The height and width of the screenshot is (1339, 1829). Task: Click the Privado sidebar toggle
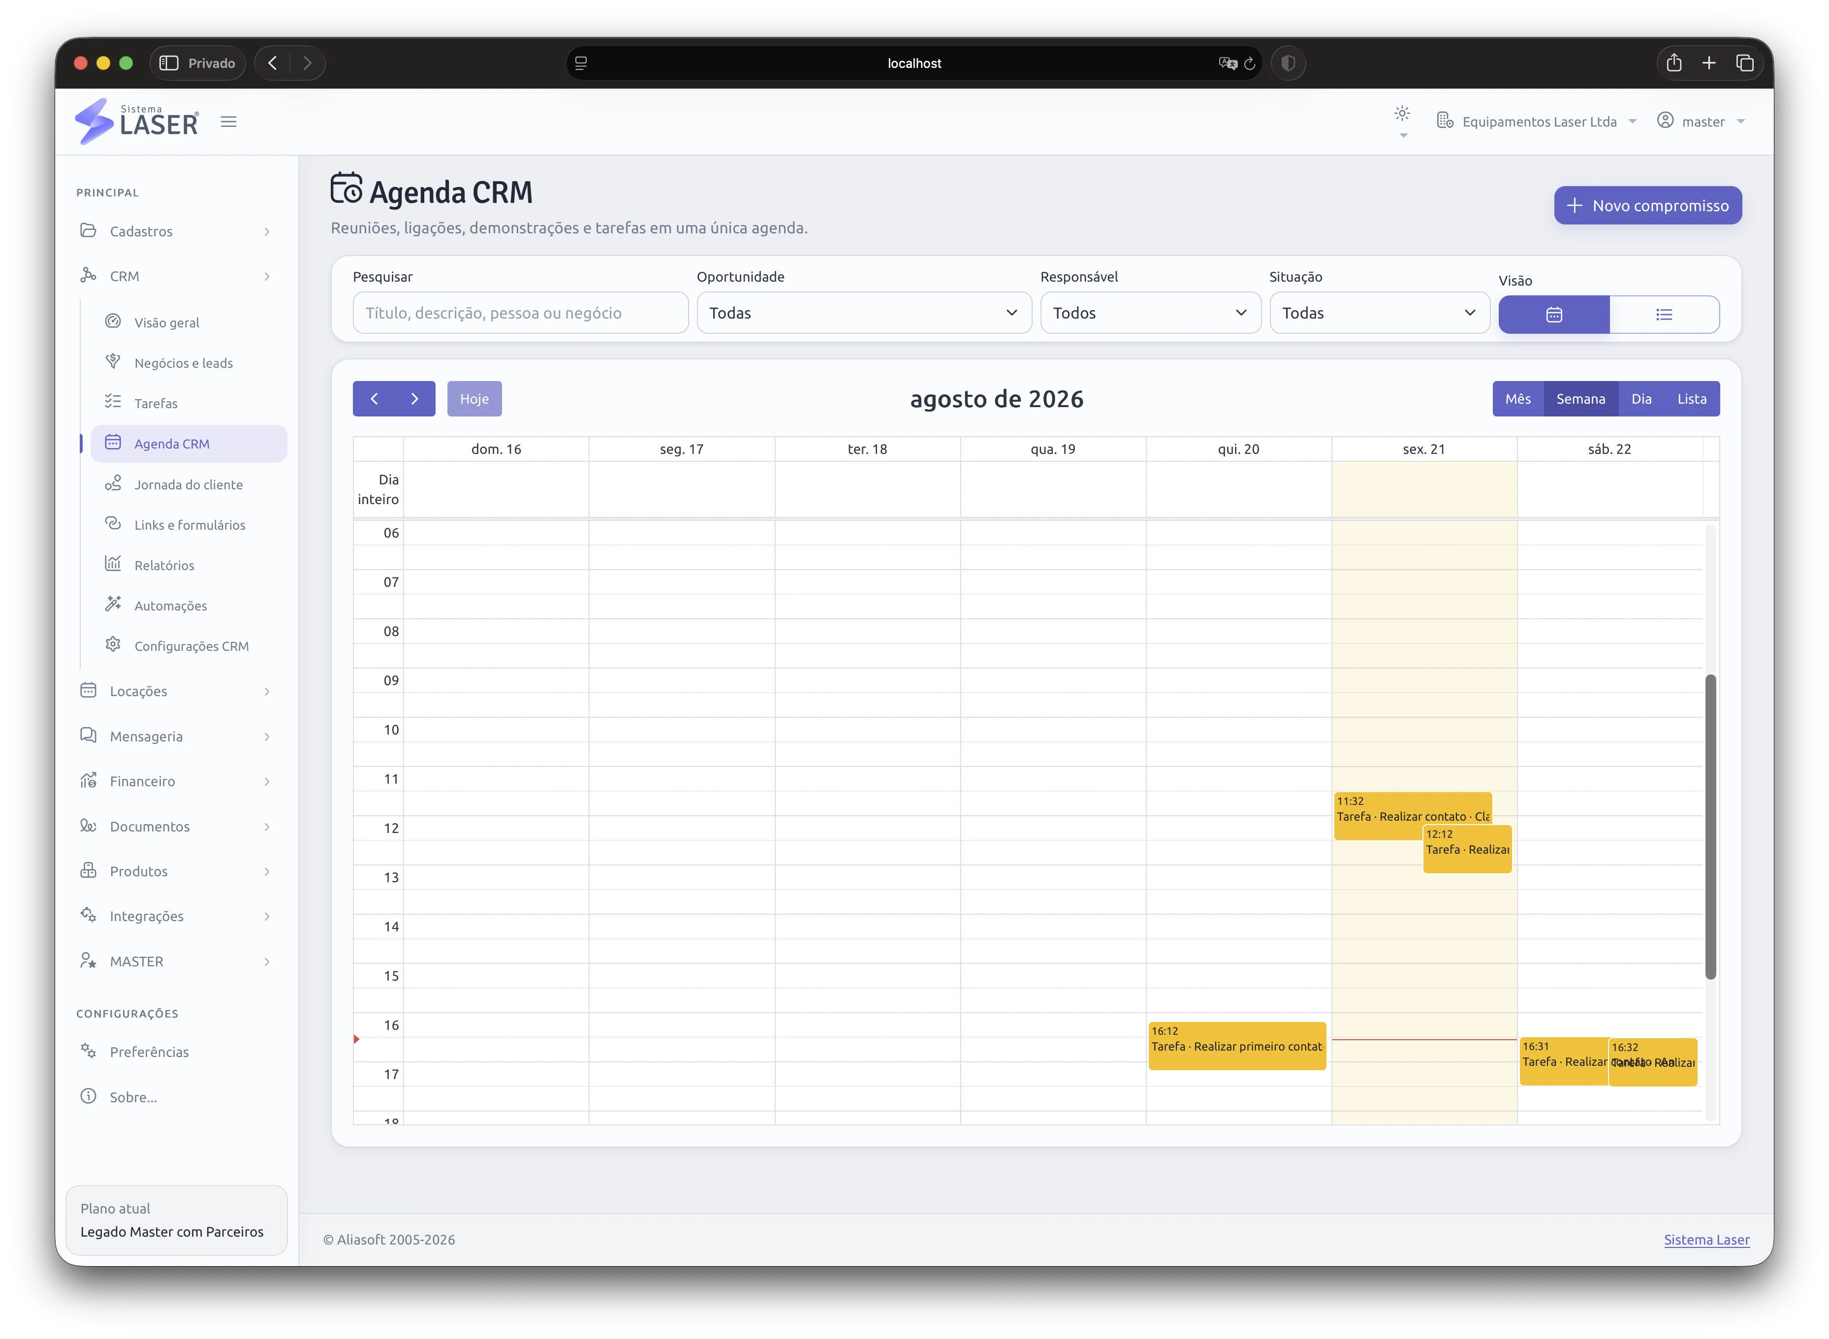click(x=198, y=63)
